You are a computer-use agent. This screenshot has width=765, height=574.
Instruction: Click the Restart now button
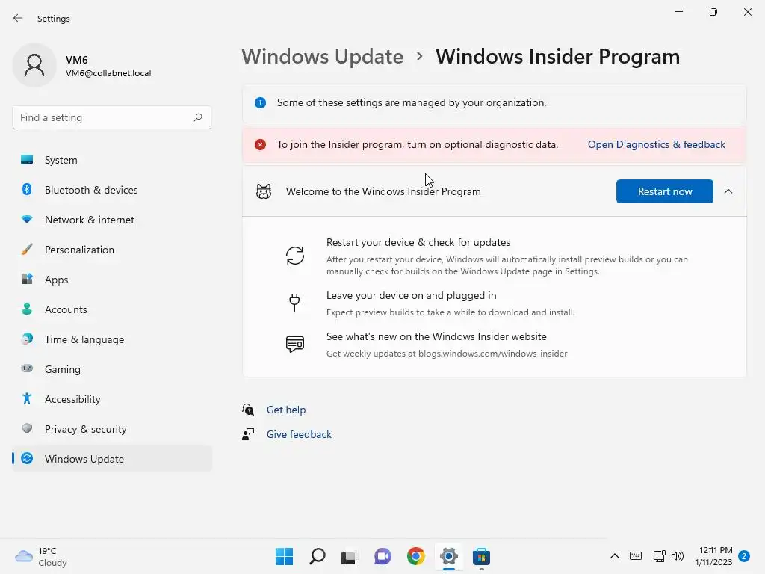pyautogui.click(x=664, y=191)
